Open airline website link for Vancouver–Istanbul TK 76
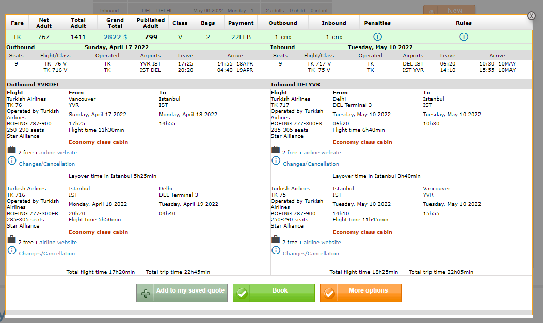Viewport: 543px width, 323px height. tap(58, 153)
